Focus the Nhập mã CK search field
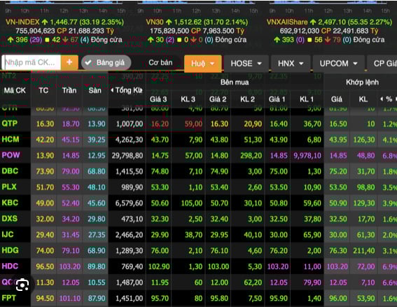The image size is (397, 307). click(32, 62)
